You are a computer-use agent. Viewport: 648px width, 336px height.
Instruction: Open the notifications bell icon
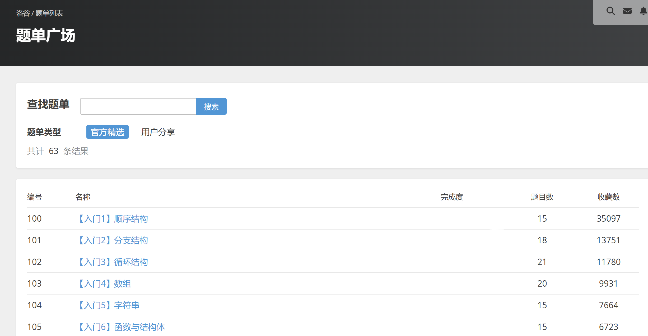tap(643, 11)
